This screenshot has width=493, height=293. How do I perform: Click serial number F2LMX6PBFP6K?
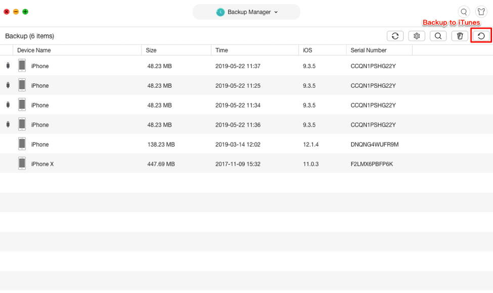click(x=372, y=164)
